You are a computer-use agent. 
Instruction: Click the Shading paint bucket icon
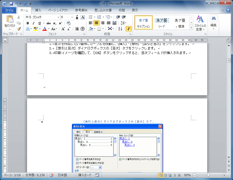[91, 29]
